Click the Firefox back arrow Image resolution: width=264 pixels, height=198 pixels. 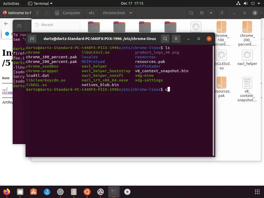(x=6, y=24)
